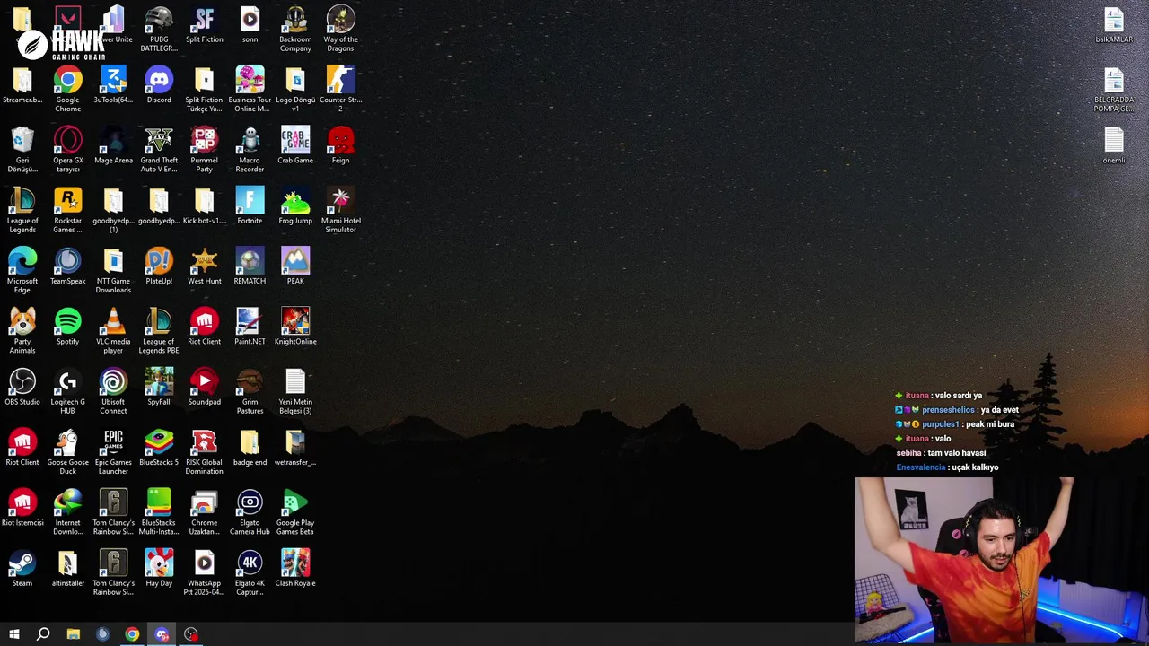Open the Crab Game shortcut
The width and height of the screenshot is (1149, 646).
pos(295,142)
